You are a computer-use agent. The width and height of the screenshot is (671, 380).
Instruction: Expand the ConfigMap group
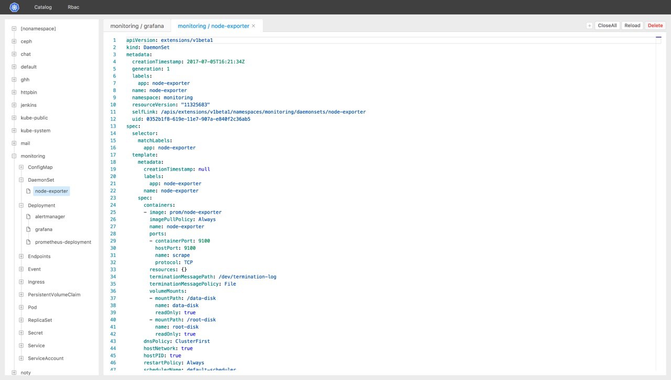(x=21, y=167)
